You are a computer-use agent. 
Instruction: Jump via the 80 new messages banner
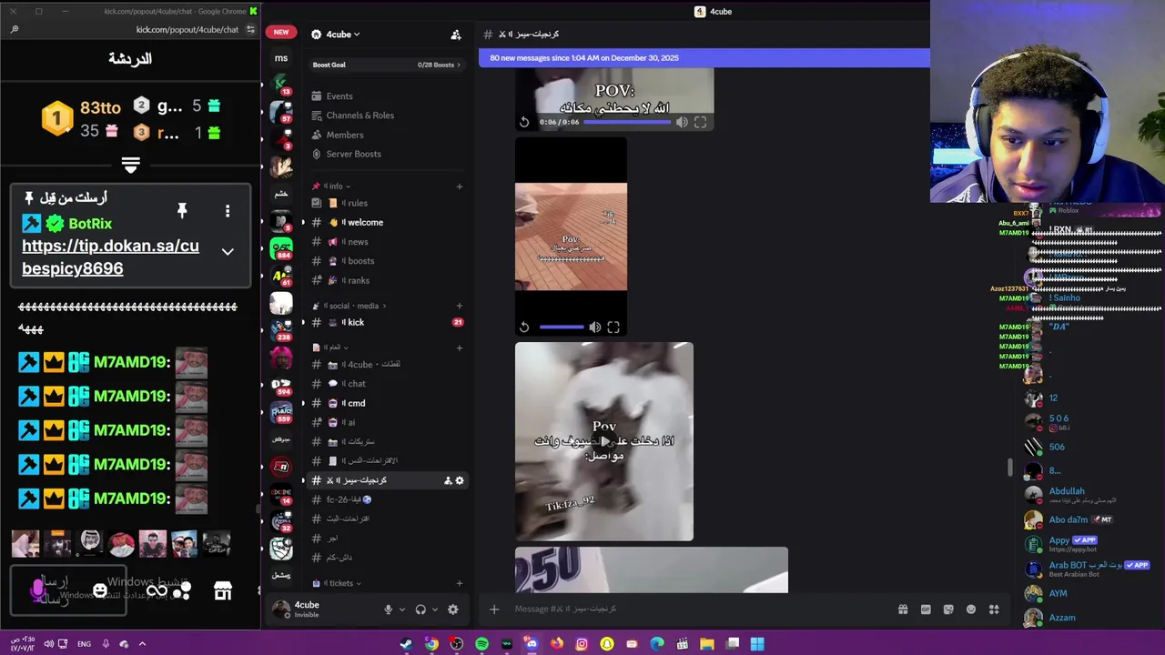click(x=704, y=58)
